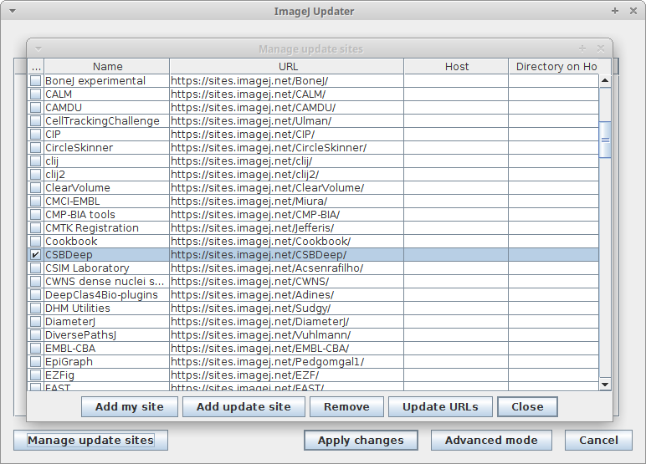This screenshot has width=646, height=464.
Task: Toggle the CIP site checkbox
Action: [x=35, y=135]
